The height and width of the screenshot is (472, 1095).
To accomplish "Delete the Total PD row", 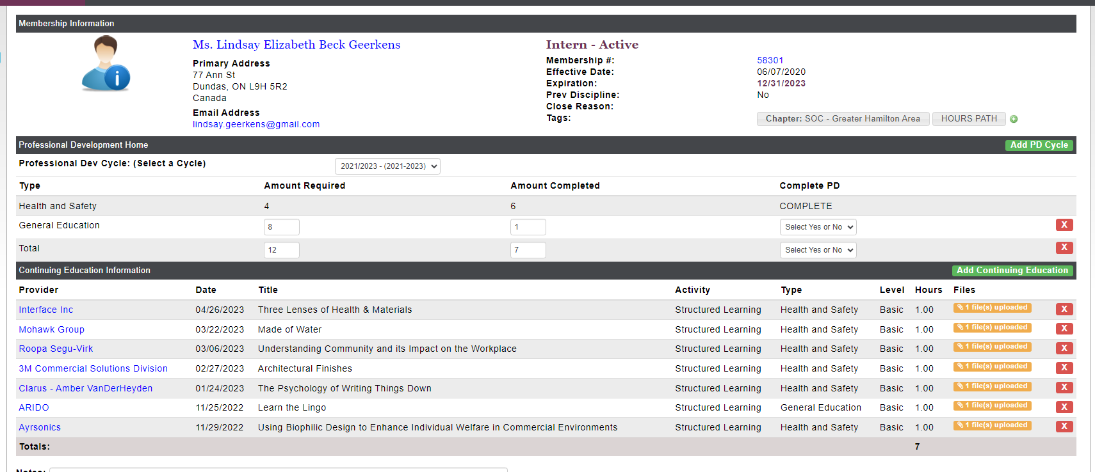I will point(1064,248).
